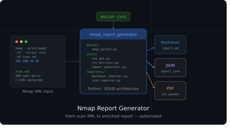Image resolution: width=230 pixels, height=128 pixels.
Task: Click '2 CVEs detected' text
Action: coord(29,80)
